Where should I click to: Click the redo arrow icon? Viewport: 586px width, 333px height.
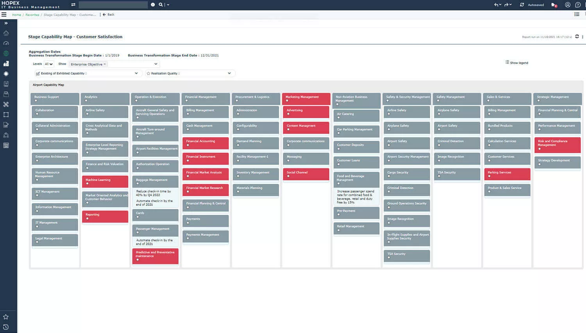tap(506, 5)
